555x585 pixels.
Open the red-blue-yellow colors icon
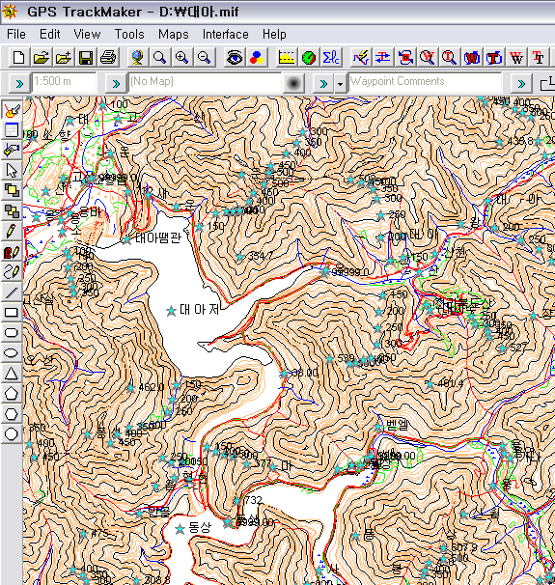(x=257, y=58)
